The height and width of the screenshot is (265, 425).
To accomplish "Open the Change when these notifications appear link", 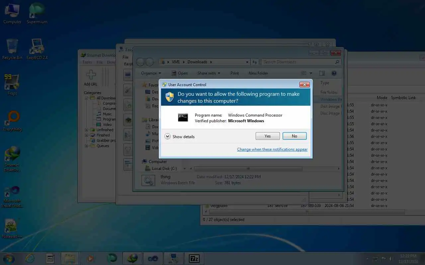I will 272,149.
